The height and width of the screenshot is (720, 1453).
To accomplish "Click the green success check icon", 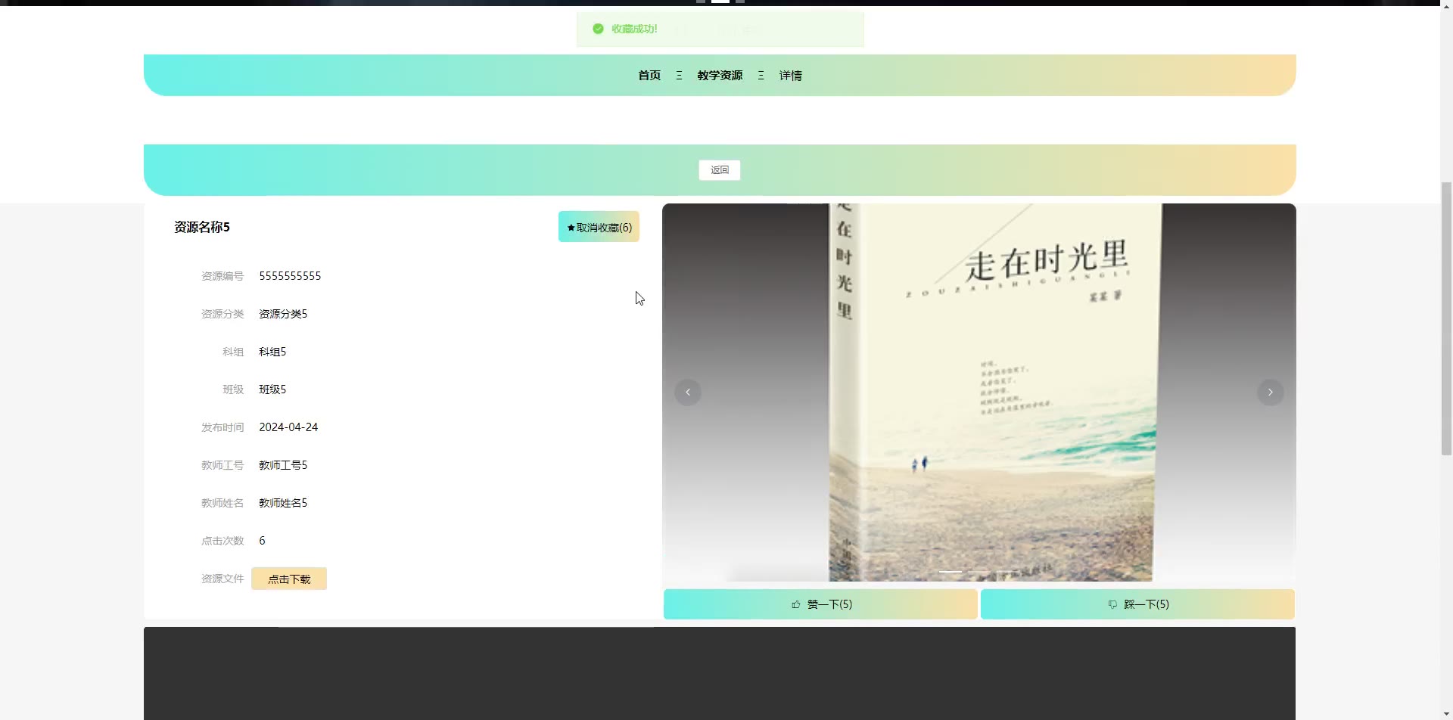I will (x=598, y=29).
